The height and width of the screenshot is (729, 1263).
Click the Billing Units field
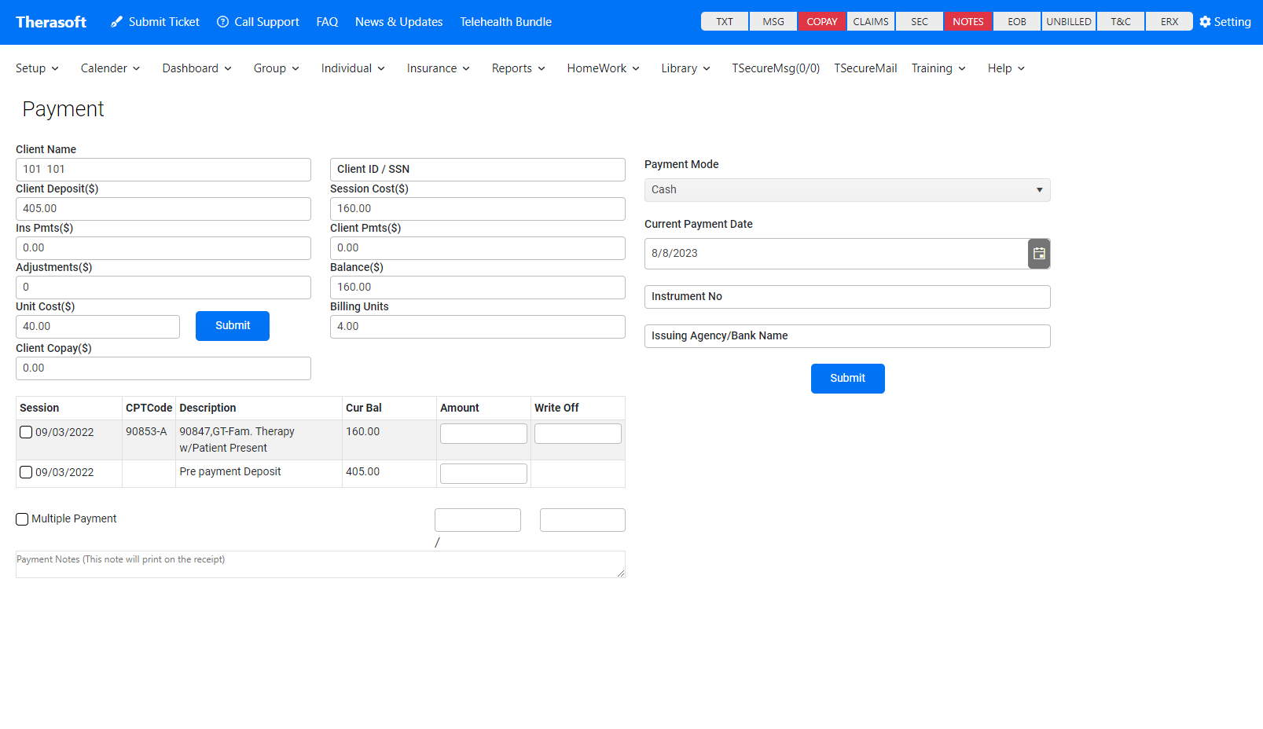478,327
